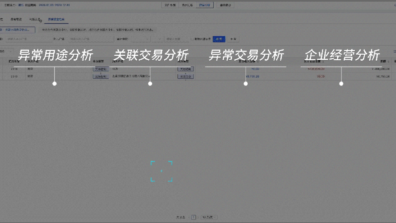Click the reset button beside the search button
396x223 pixels.
233,39
